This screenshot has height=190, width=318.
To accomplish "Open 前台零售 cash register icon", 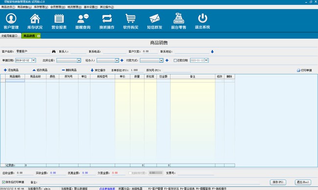I will [179, 21].
